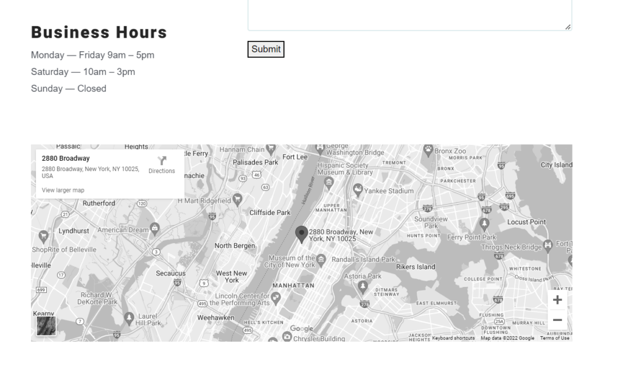Click the Museum of the City marker

tap(321, 259)
